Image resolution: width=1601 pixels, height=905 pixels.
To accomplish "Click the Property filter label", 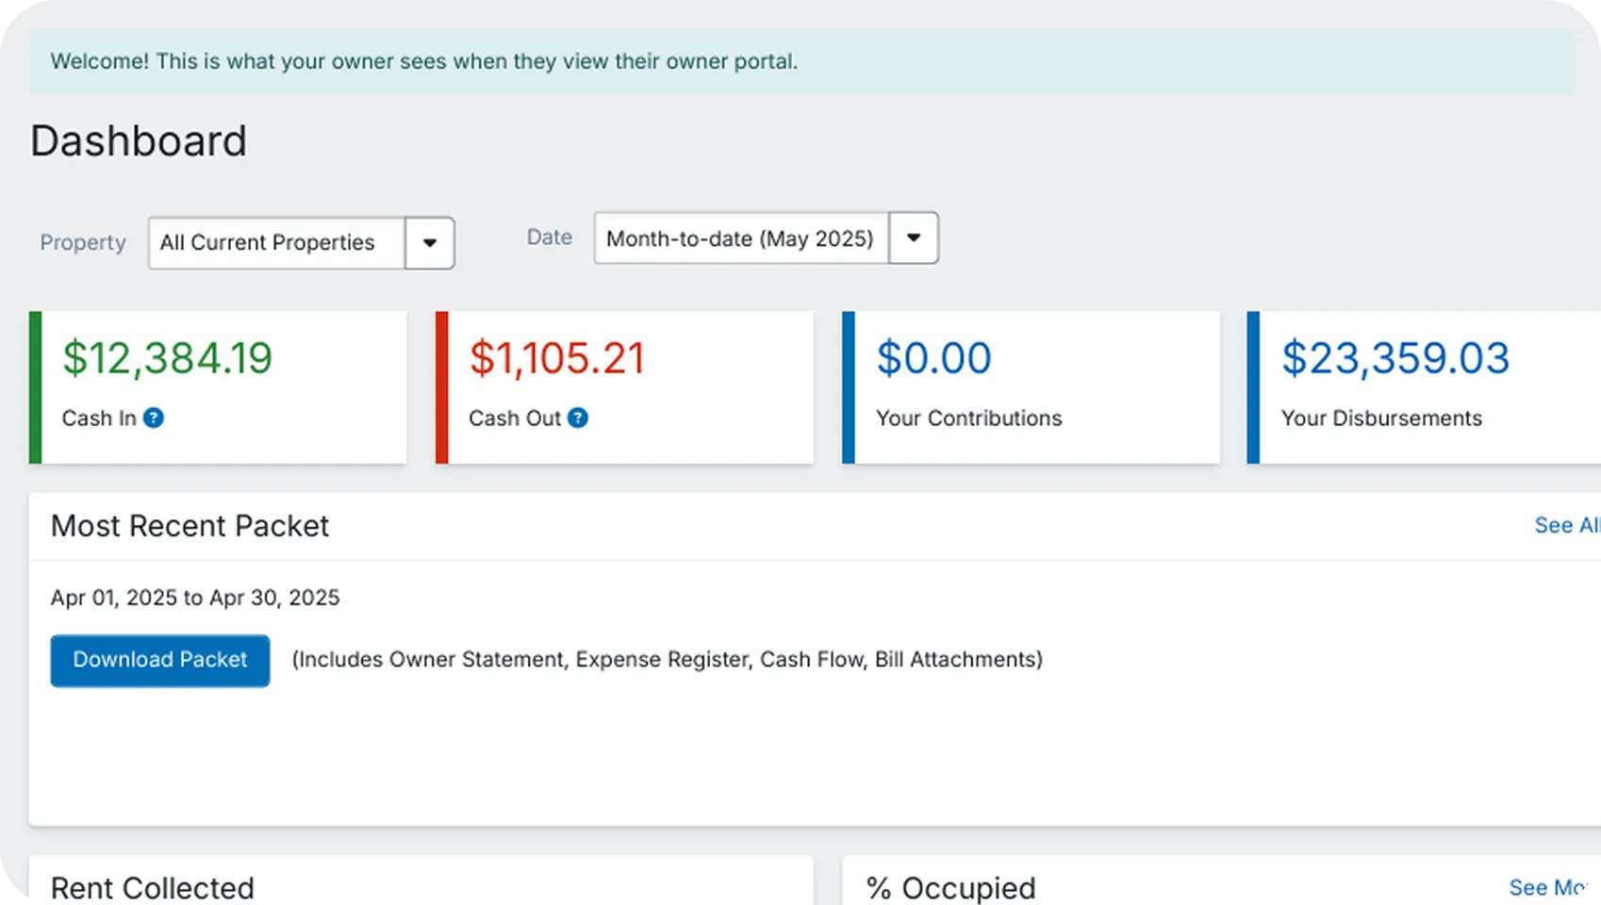I will tap(83, 243).
